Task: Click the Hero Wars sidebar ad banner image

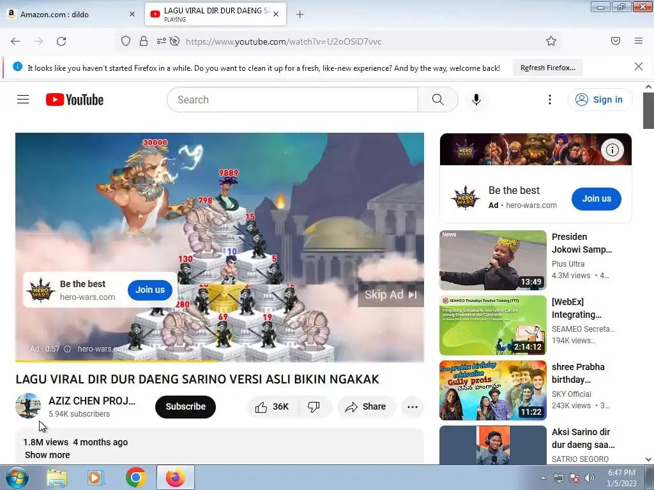Action: point(536,149)
